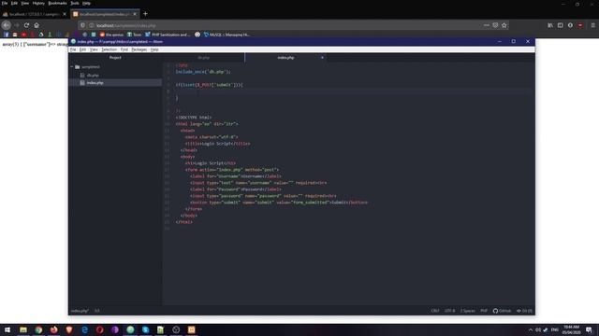Viewport: 599px width, 336px height.
Task: Change UTF-8 encoding in status bar
Action: [x=449, y=311]
